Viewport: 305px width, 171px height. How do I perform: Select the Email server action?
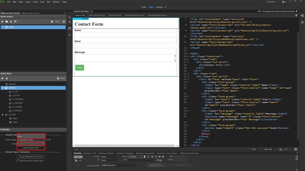click(33, 27)
